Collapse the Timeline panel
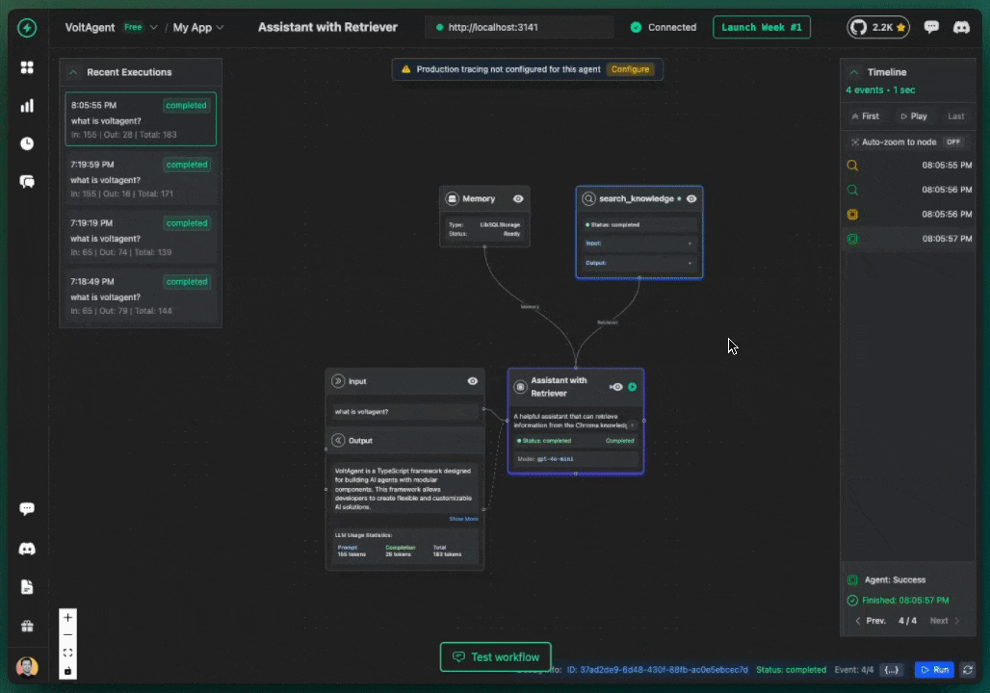990x693 pixels. click(853, 72)
